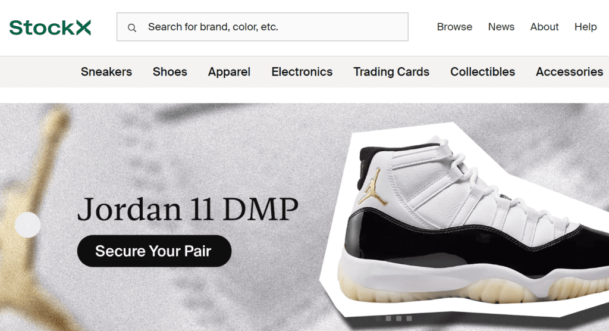Go to the Collectibles category
Screen dimensions: 609x331
[x=482, y=71]
